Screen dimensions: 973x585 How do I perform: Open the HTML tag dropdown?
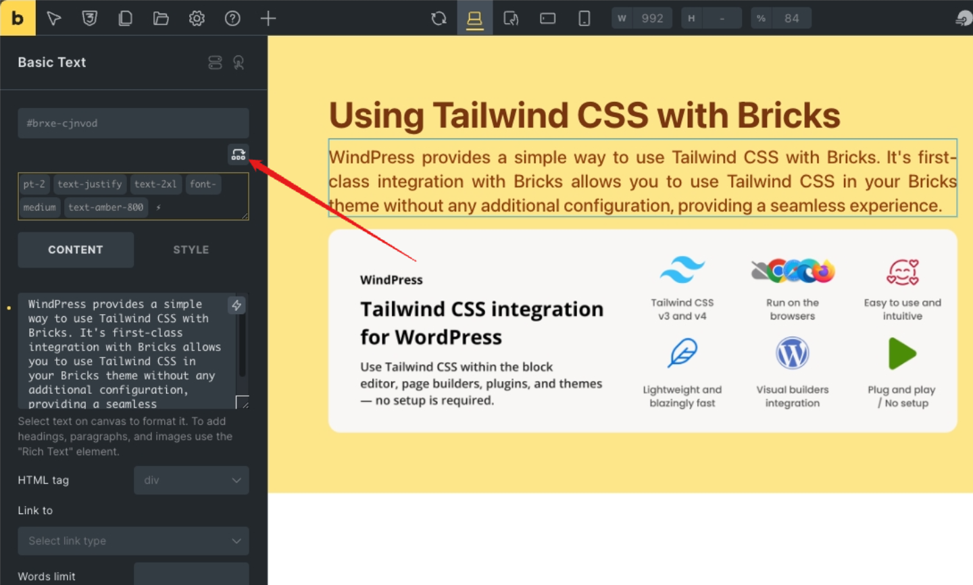point(191,480)
